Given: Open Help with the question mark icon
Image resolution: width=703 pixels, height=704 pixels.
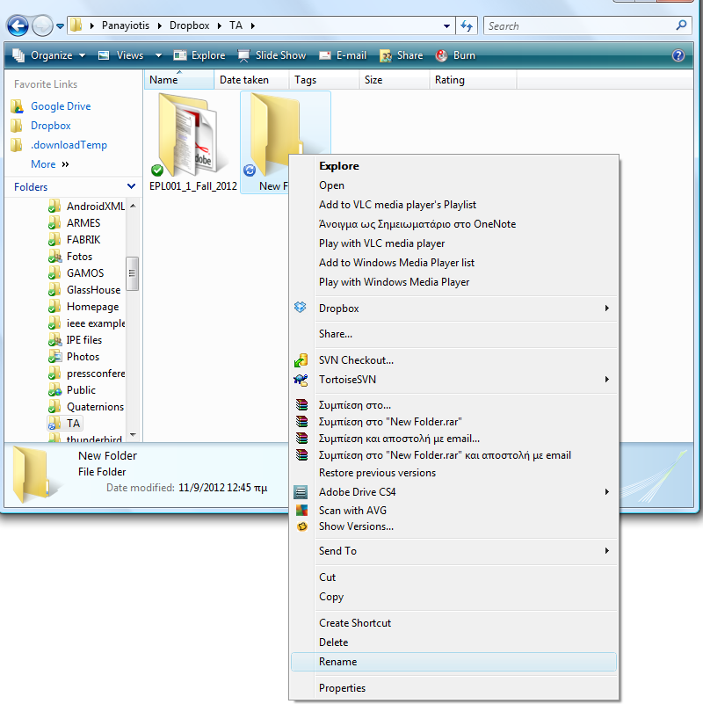Looking at the screenshot, I should [678, 55].
